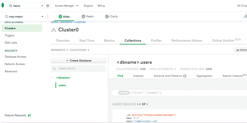The image size is (247, 123).
Task: Open the Billing link
Action: tap(101, 6)
